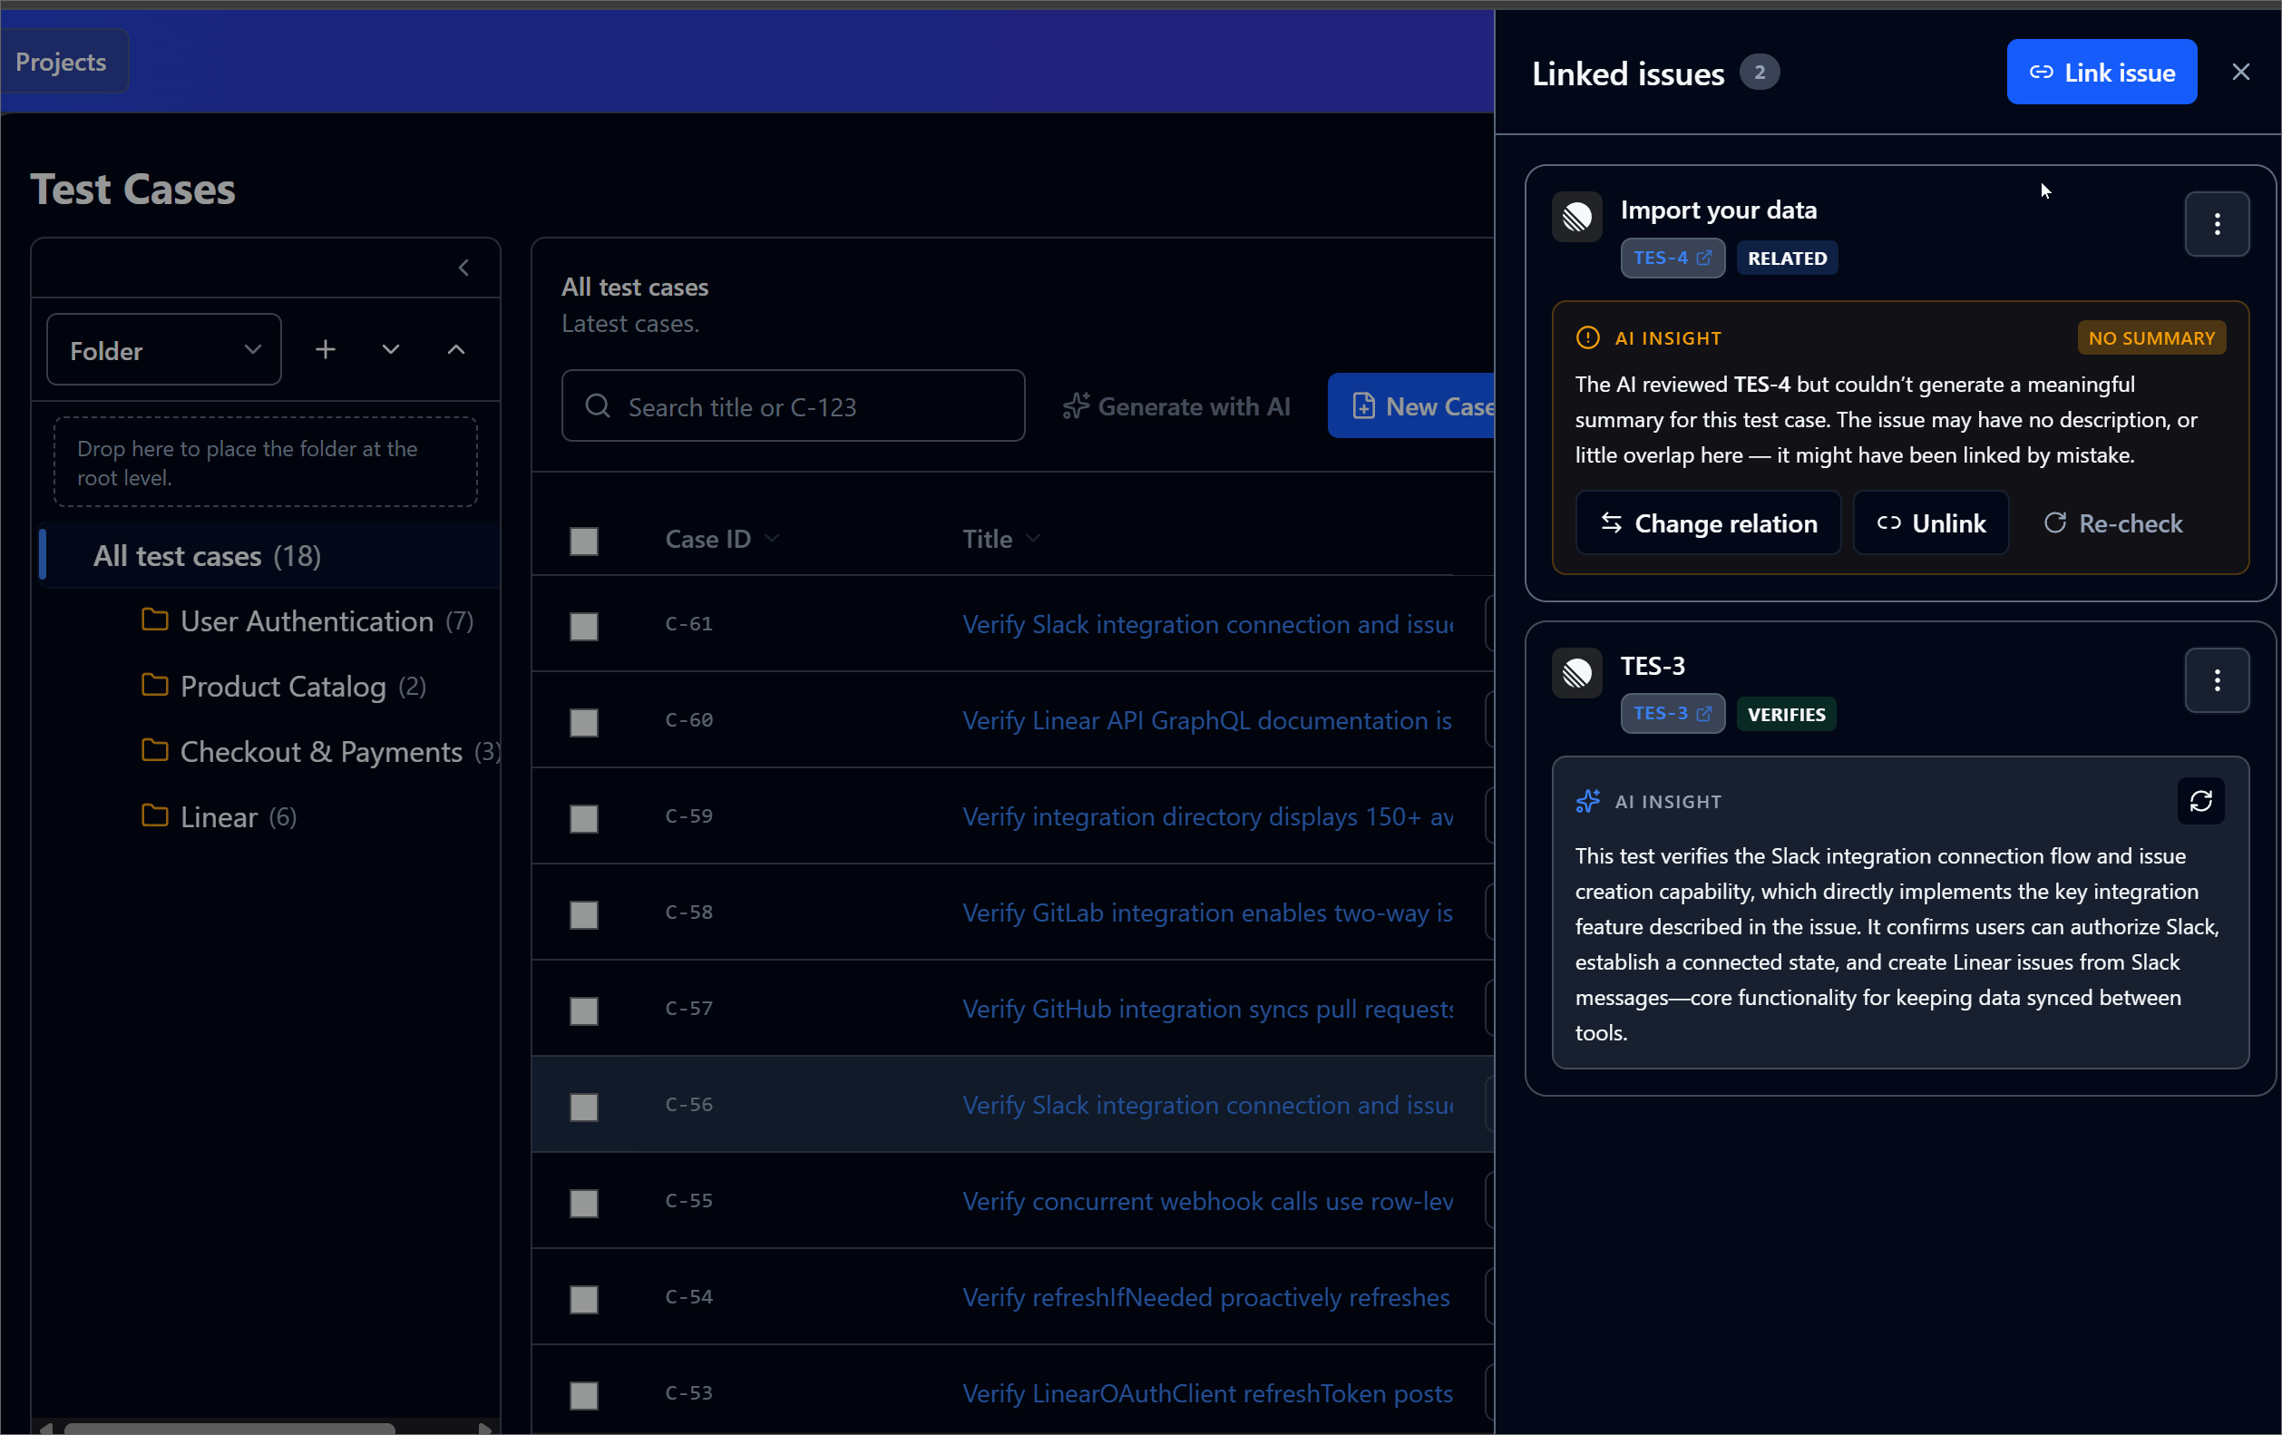Check the C-59 row checkbox
Image resolution: width=2282 pixels, height=1435 pixels.
(x=584, y=819)
